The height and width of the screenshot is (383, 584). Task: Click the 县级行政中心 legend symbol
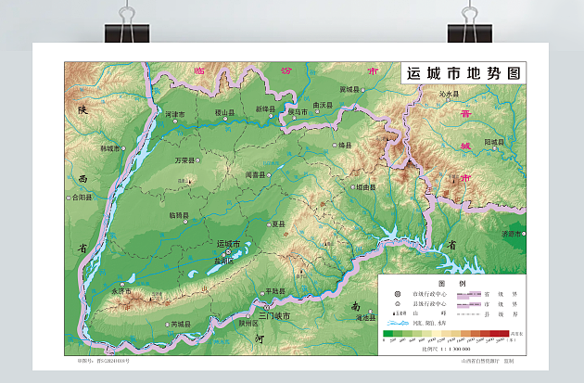coord(396,303)
